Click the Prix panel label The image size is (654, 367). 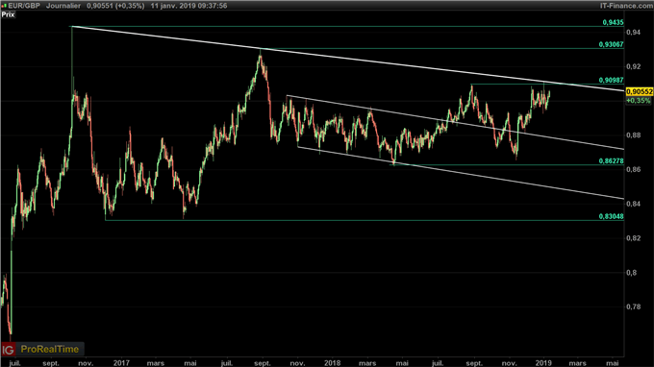(8, 14)
